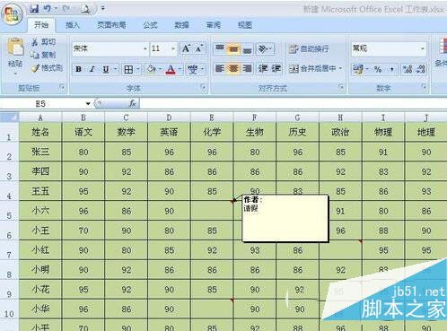447x331 pixels.
Task: Open number group dialog launcher
Action: 424,87
